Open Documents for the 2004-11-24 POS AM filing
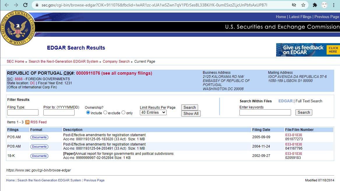This screenshot has width=340, height=191. (39, 147)
